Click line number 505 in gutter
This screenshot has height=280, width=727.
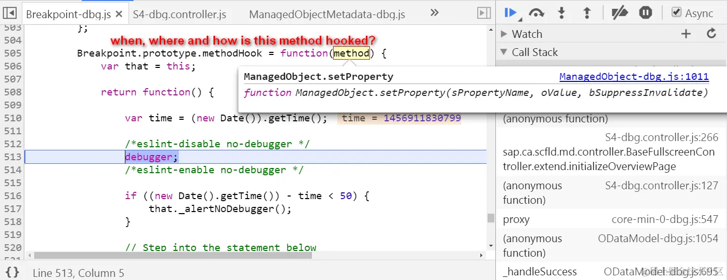pyautogui.click(x=12, y=53)
